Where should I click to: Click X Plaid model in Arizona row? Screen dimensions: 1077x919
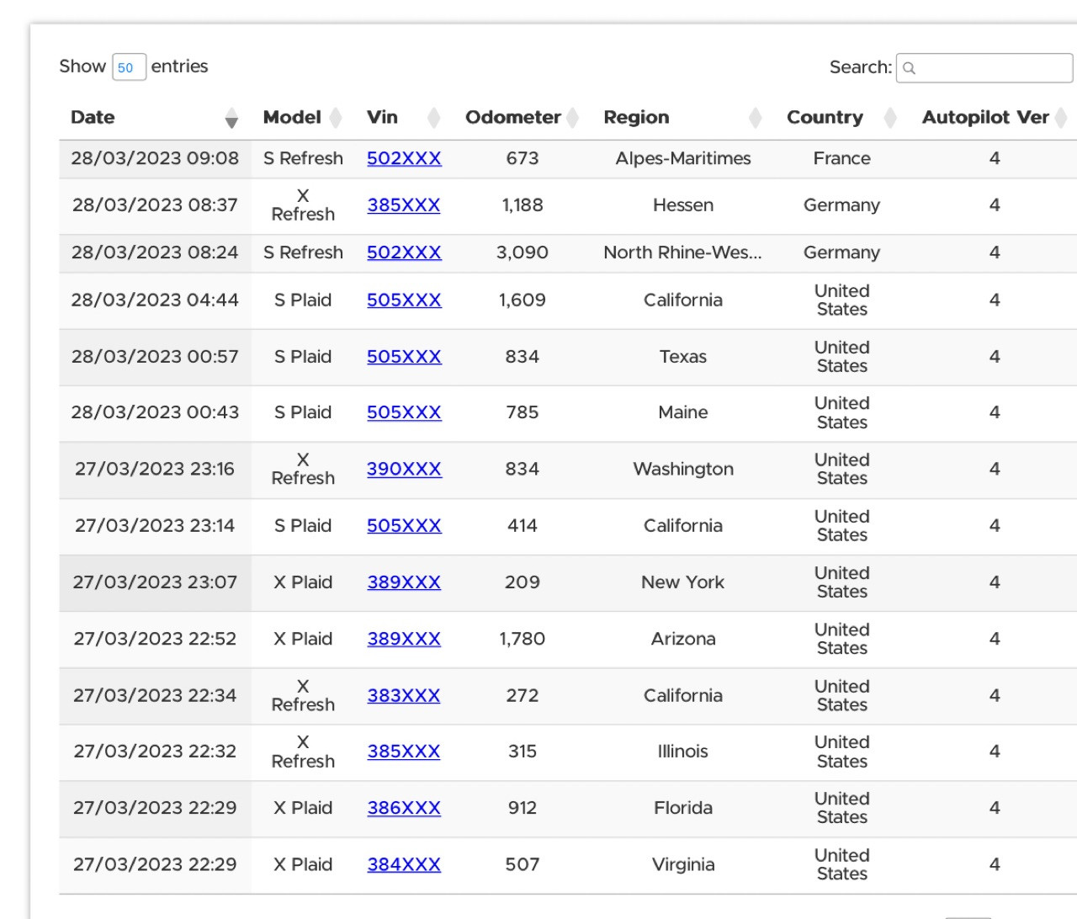(x=303, y=639)
